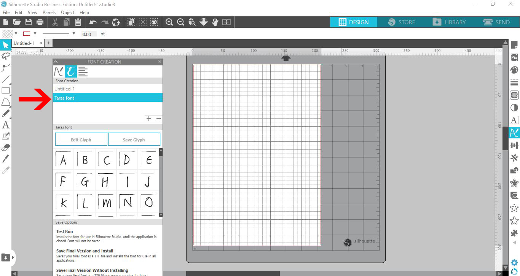
Task: Select the Pan hand tool
Action: [215, 22]
